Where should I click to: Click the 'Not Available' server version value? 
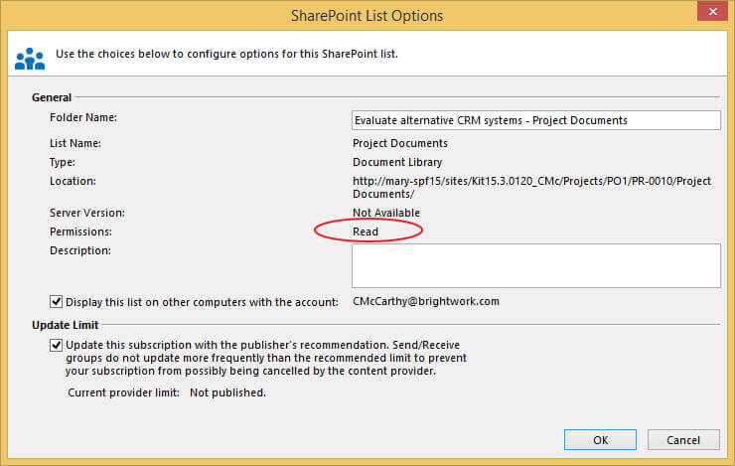386,213
